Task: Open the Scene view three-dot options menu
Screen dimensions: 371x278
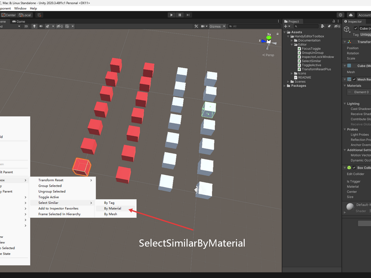Action: click(x=278, y=21)
